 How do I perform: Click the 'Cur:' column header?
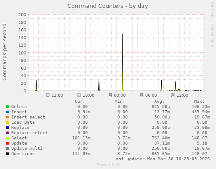[80, 101]
